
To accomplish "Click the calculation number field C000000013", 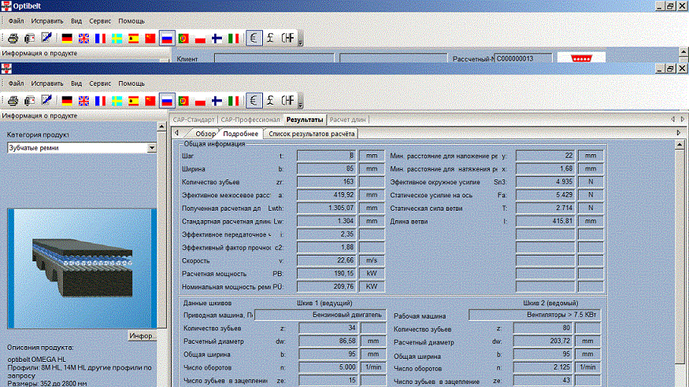I will click(523, 58).
